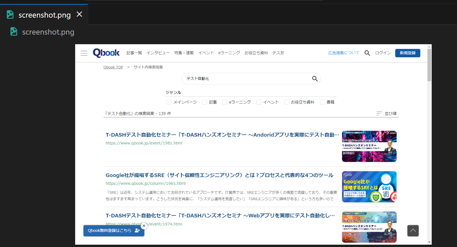Navigate to Qbook TOP breadcrumb link
Image resolution: width=457 pixels, height=247 pixels.
[x=113, y=67]
